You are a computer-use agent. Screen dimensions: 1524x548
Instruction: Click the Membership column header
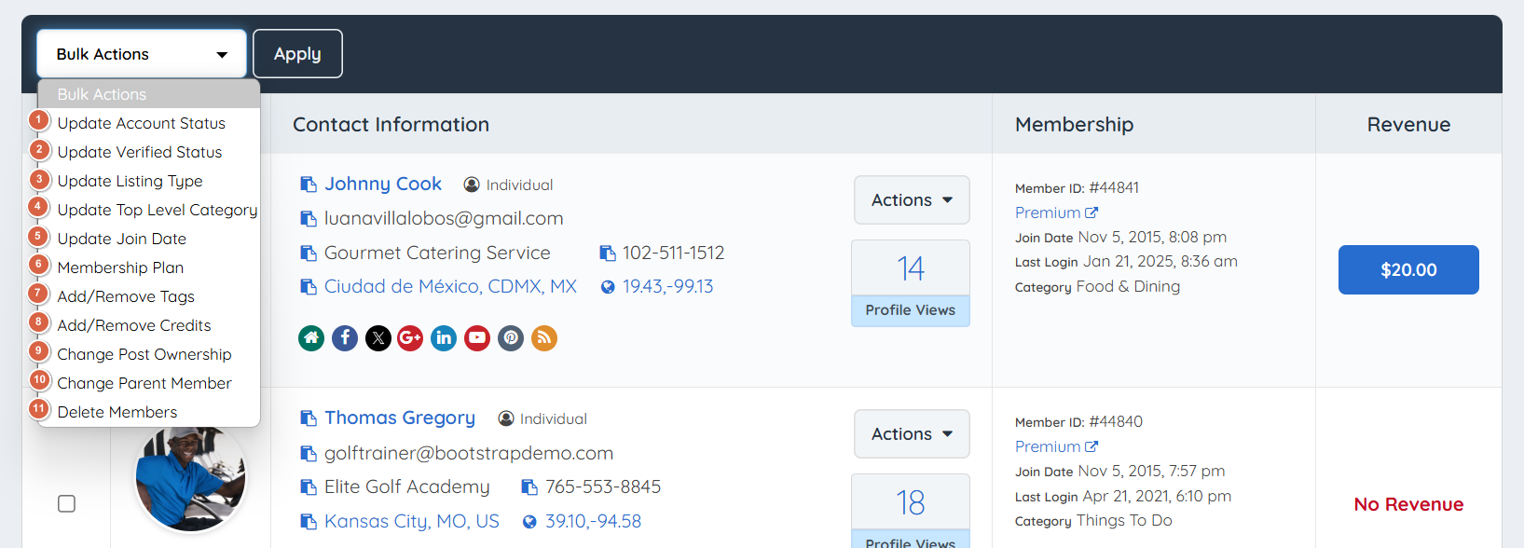[1074, 124]
